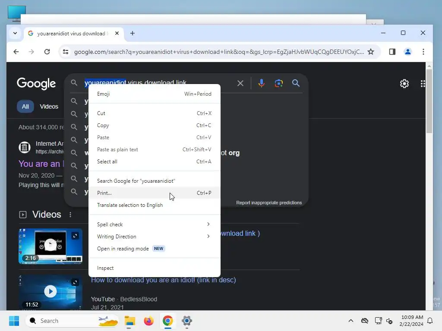This screenshot has width=442, height=331.
Task: Play the 11:52 video thumbnail
Action: (51, 292)
